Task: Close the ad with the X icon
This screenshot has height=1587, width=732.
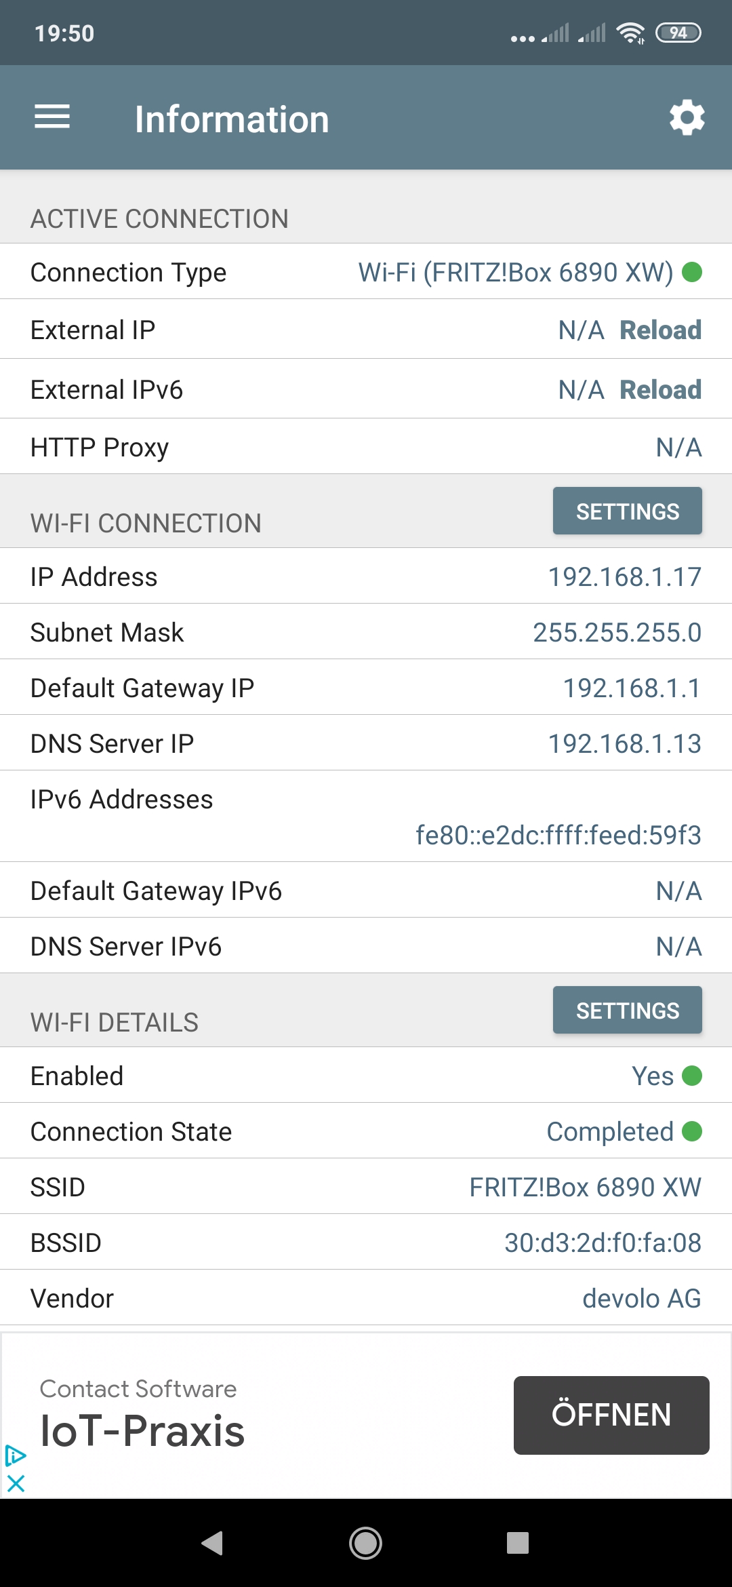Action: click(x=16, y=1483)
